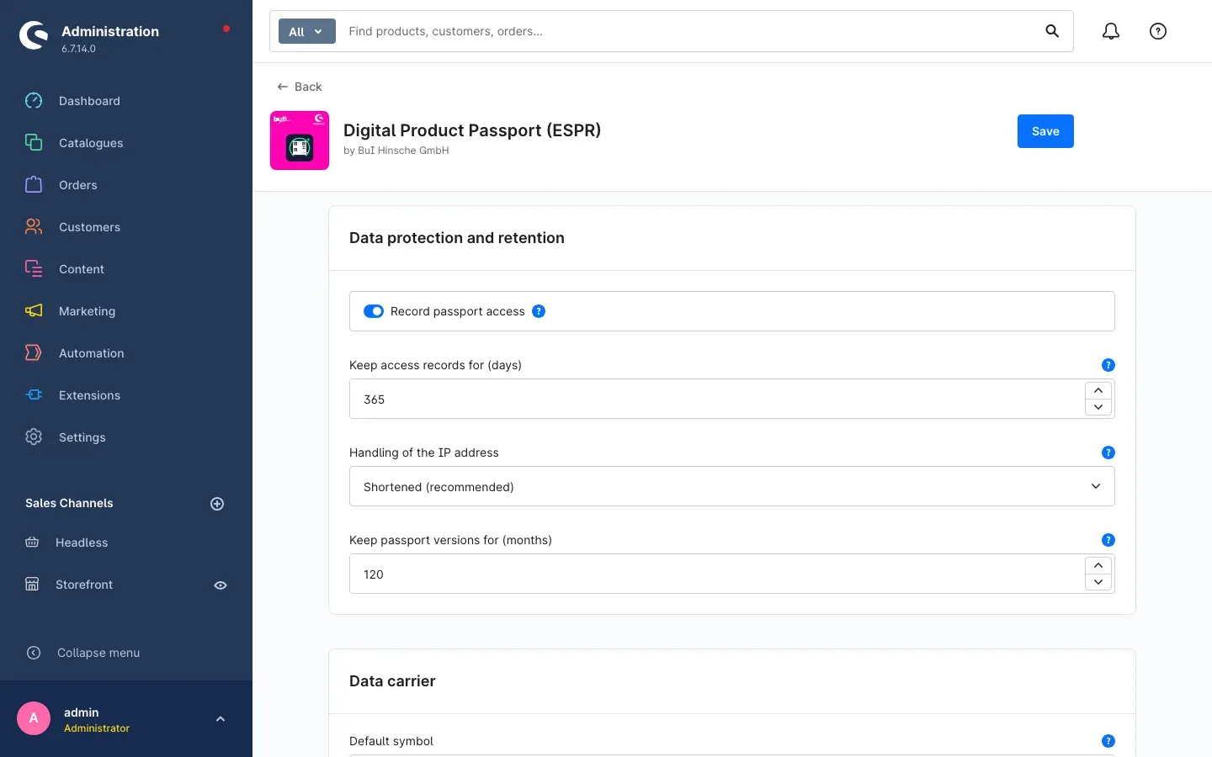Increase Keep access records days value
Screen dimensions: 1212x757
1098,391
